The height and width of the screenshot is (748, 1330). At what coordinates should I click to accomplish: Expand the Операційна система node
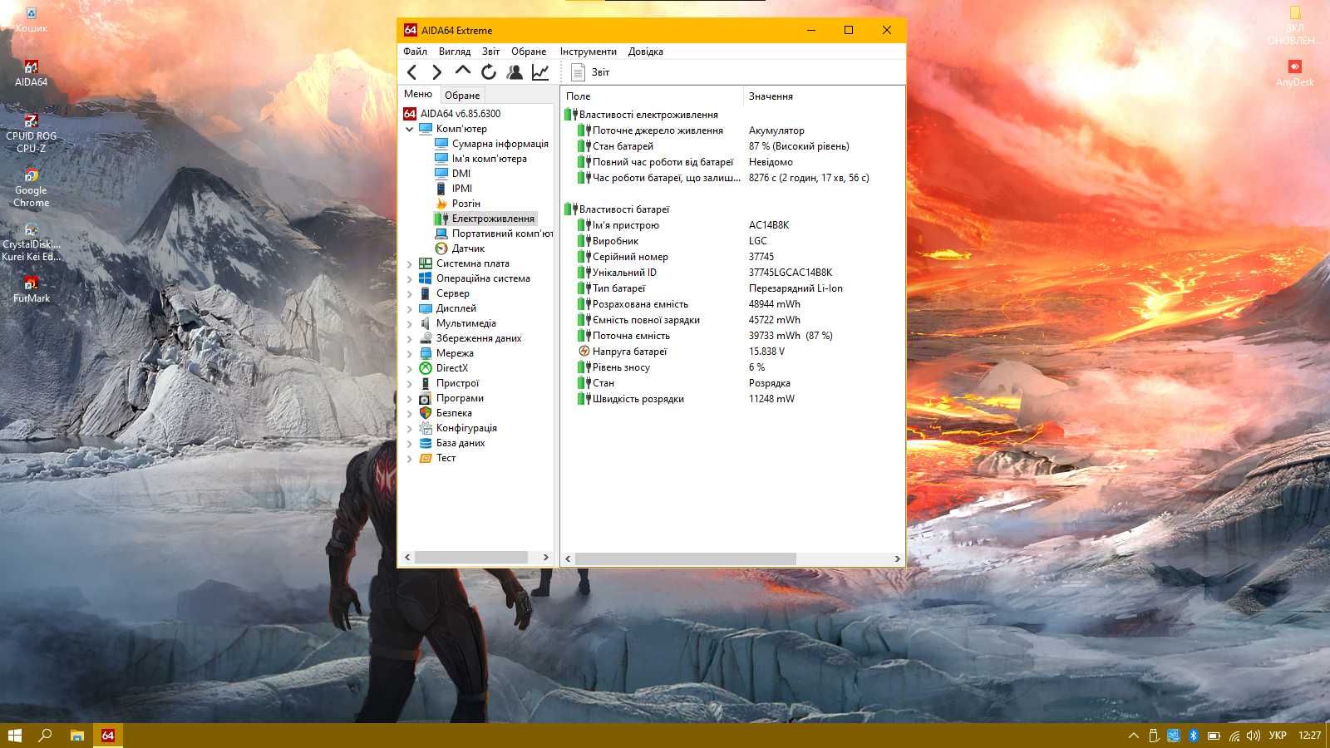[409, 278]
